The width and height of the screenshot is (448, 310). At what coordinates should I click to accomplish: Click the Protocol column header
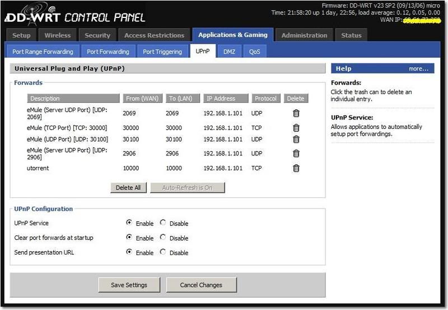click(265, 98)
